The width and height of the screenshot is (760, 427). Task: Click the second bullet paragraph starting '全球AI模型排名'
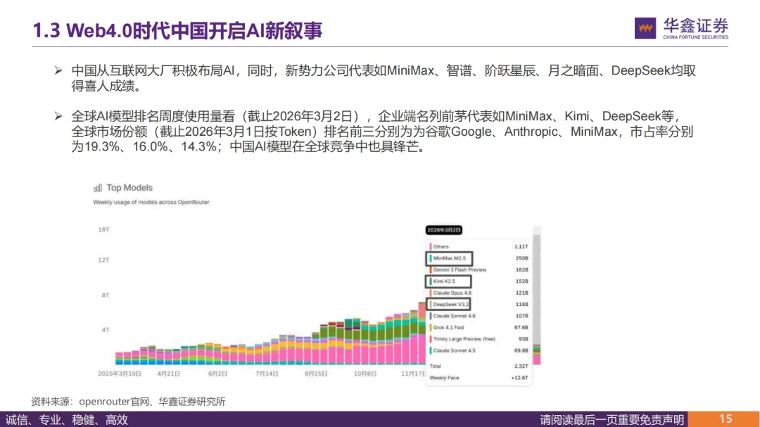(x=382, y=132)
